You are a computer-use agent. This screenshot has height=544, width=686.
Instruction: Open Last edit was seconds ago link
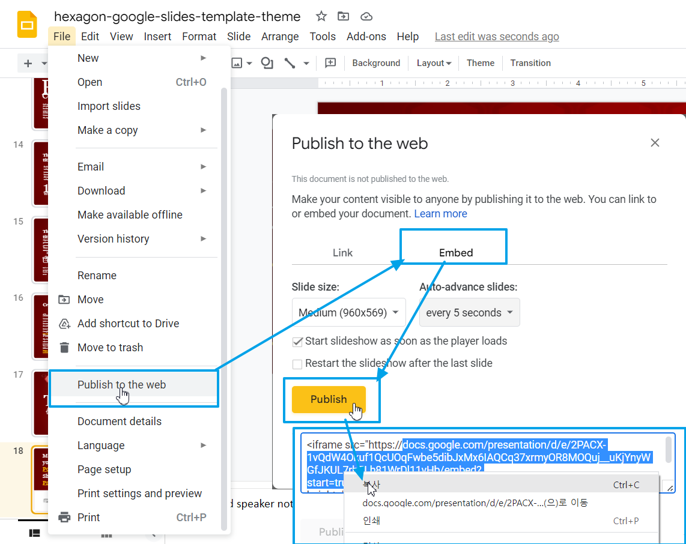click(x=497, y=36)
